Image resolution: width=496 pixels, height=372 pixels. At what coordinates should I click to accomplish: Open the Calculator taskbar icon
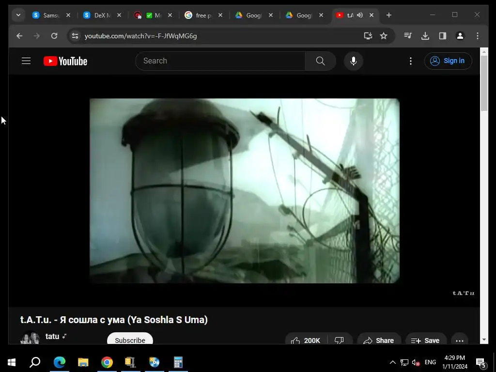(178, 362)
